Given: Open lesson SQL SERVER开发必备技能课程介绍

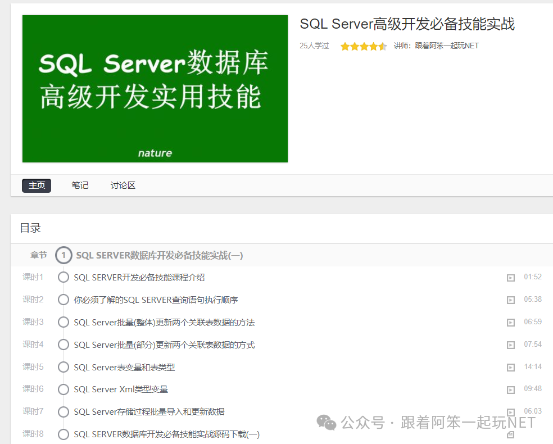Looking at the screenshot, I should pos(139,278).
